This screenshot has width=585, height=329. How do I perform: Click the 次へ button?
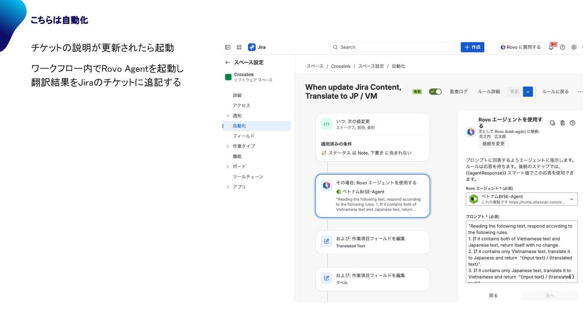[x=550, y=295]
